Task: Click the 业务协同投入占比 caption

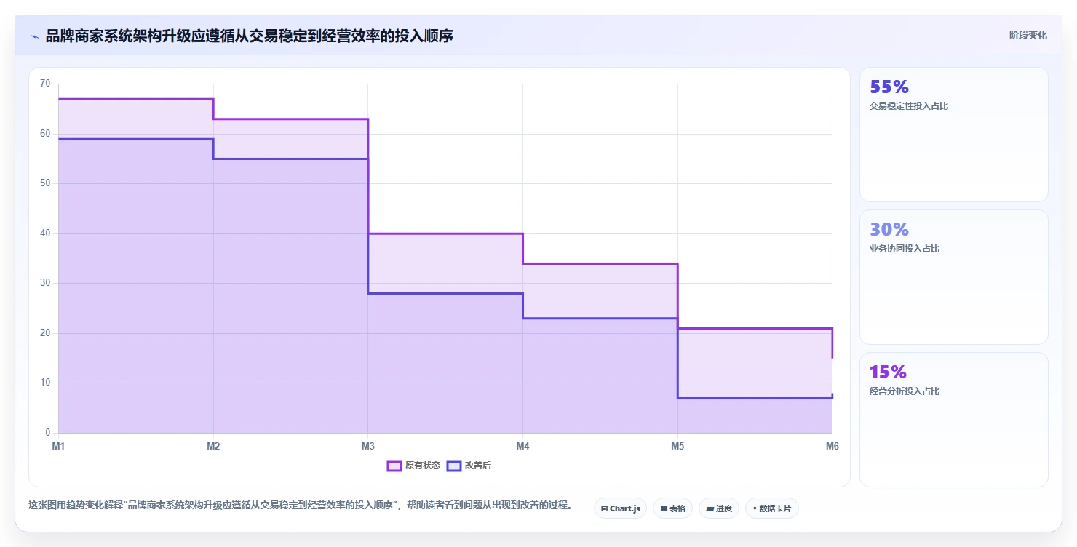Action: pyautogui.click(x=905, y=249)
